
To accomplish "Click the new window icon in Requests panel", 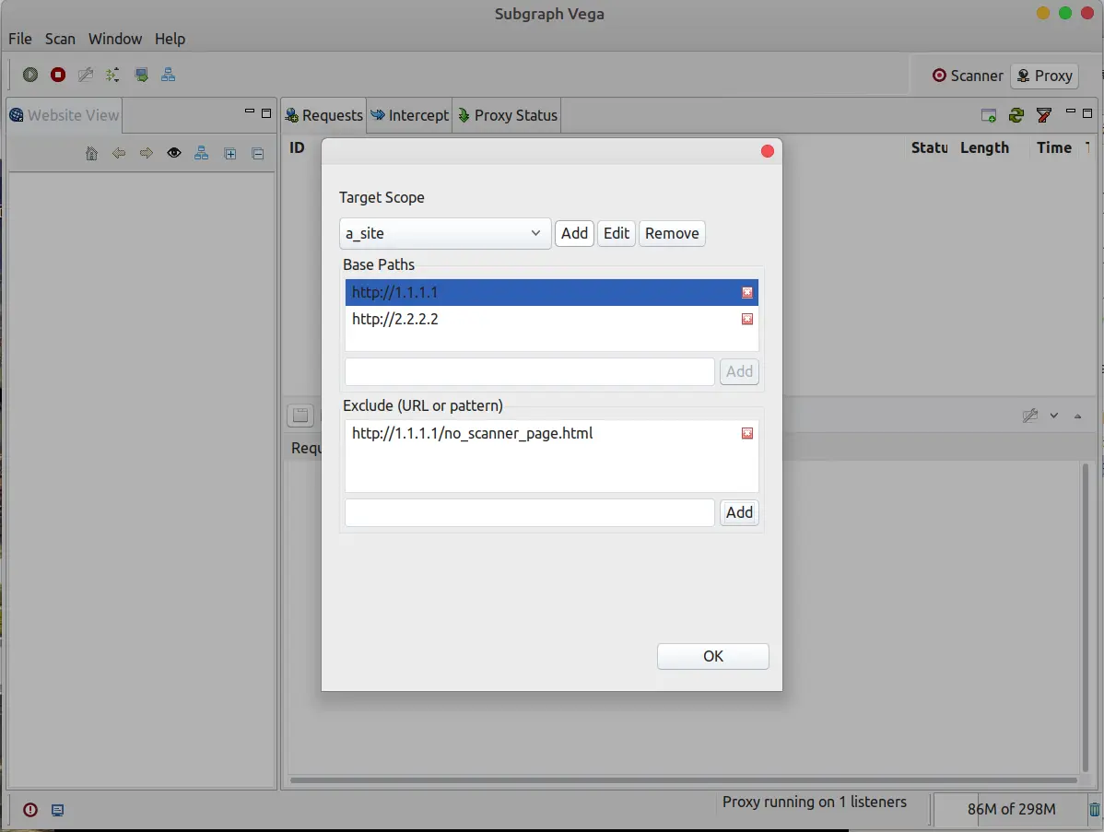I will tap(989, 115).
